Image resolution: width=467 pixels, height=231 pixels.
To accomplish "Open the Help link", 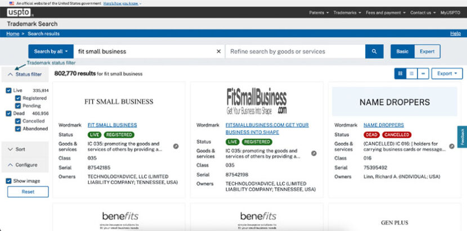I will coord(455,34).
